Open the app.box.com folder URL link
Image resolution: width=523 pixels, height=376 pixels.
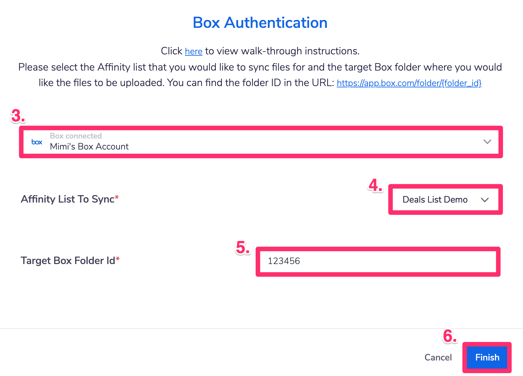409,83
